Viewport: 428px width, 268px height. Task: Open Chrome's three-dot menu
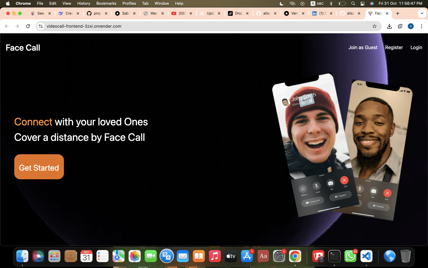click(421, 26)
